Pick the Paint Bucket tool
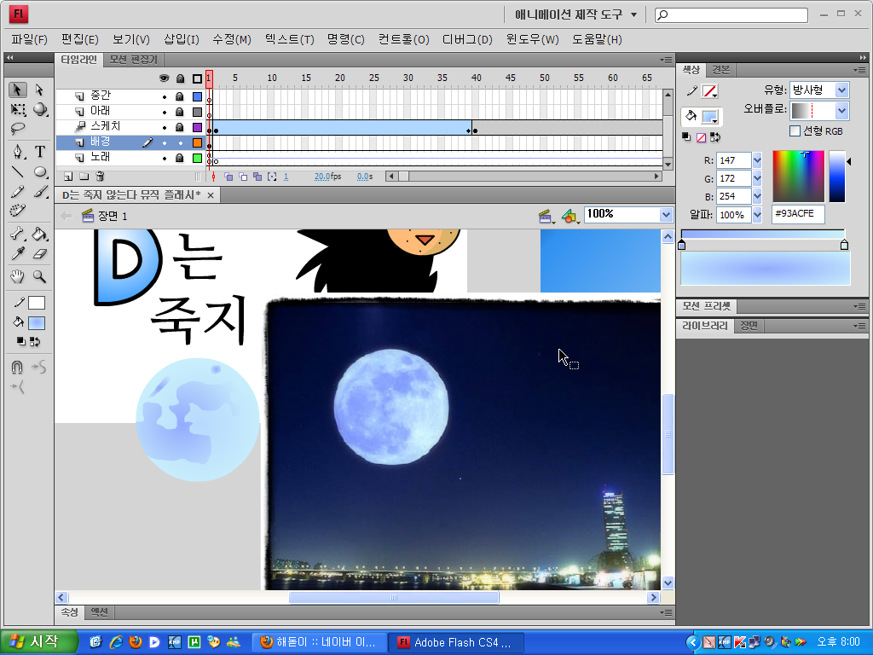 pyautogui.click(x=39, y=234)
